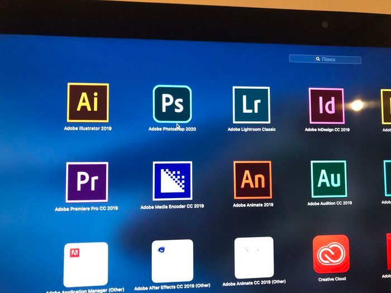Click the "Adobe InDesign CC 2019" label

point(327,129)
